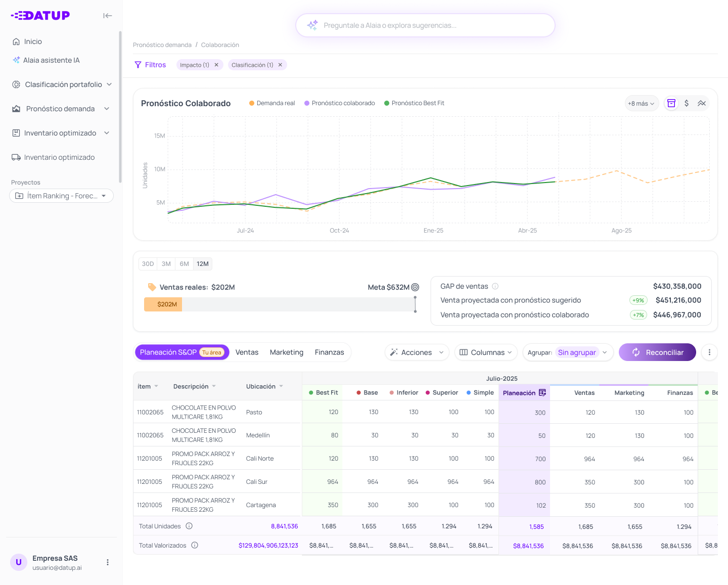
Task: Switch chart to currency dollar view
Action: 687,103
